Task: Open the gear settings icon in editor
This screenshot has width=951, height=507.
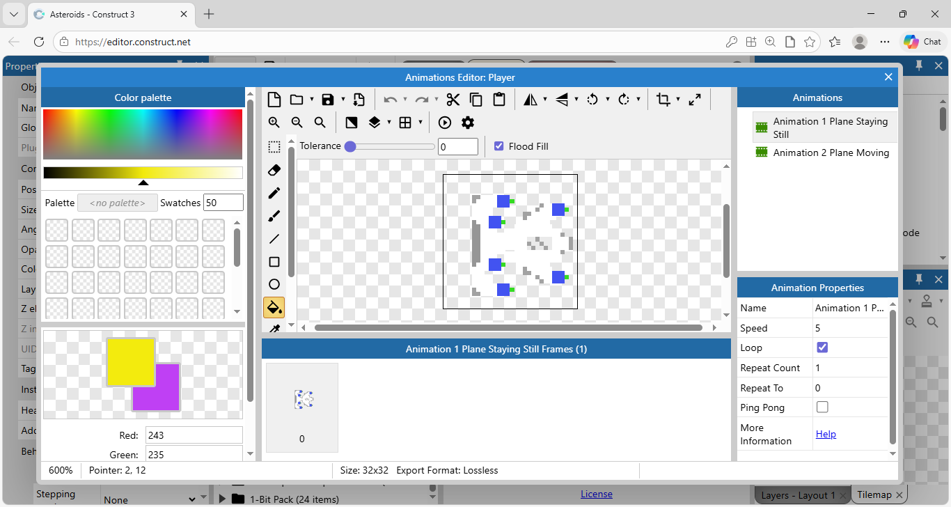Action: pos(468,123)
